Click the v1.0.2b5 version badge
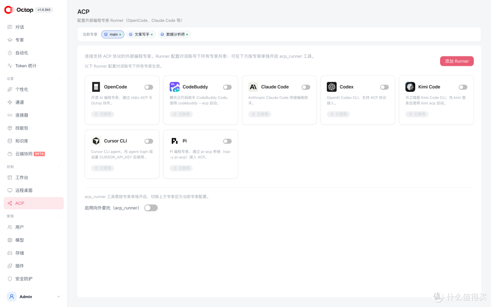Screen dimensions: 491x307 [x=44, y=10]
